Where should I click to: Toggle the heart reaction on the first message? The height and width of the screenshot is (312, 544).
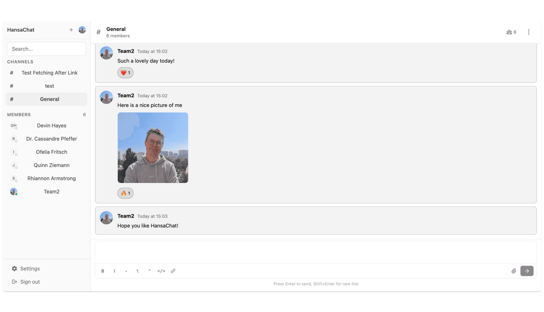click(125, 73)
